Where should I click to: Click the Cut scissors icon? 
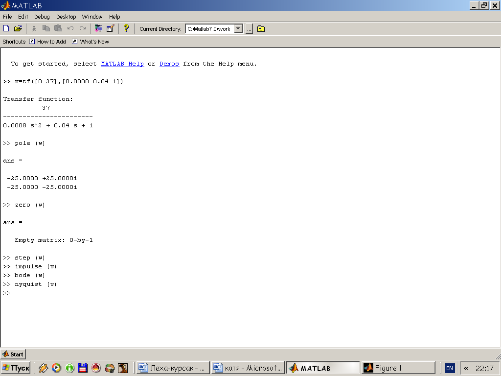[34, 28]
